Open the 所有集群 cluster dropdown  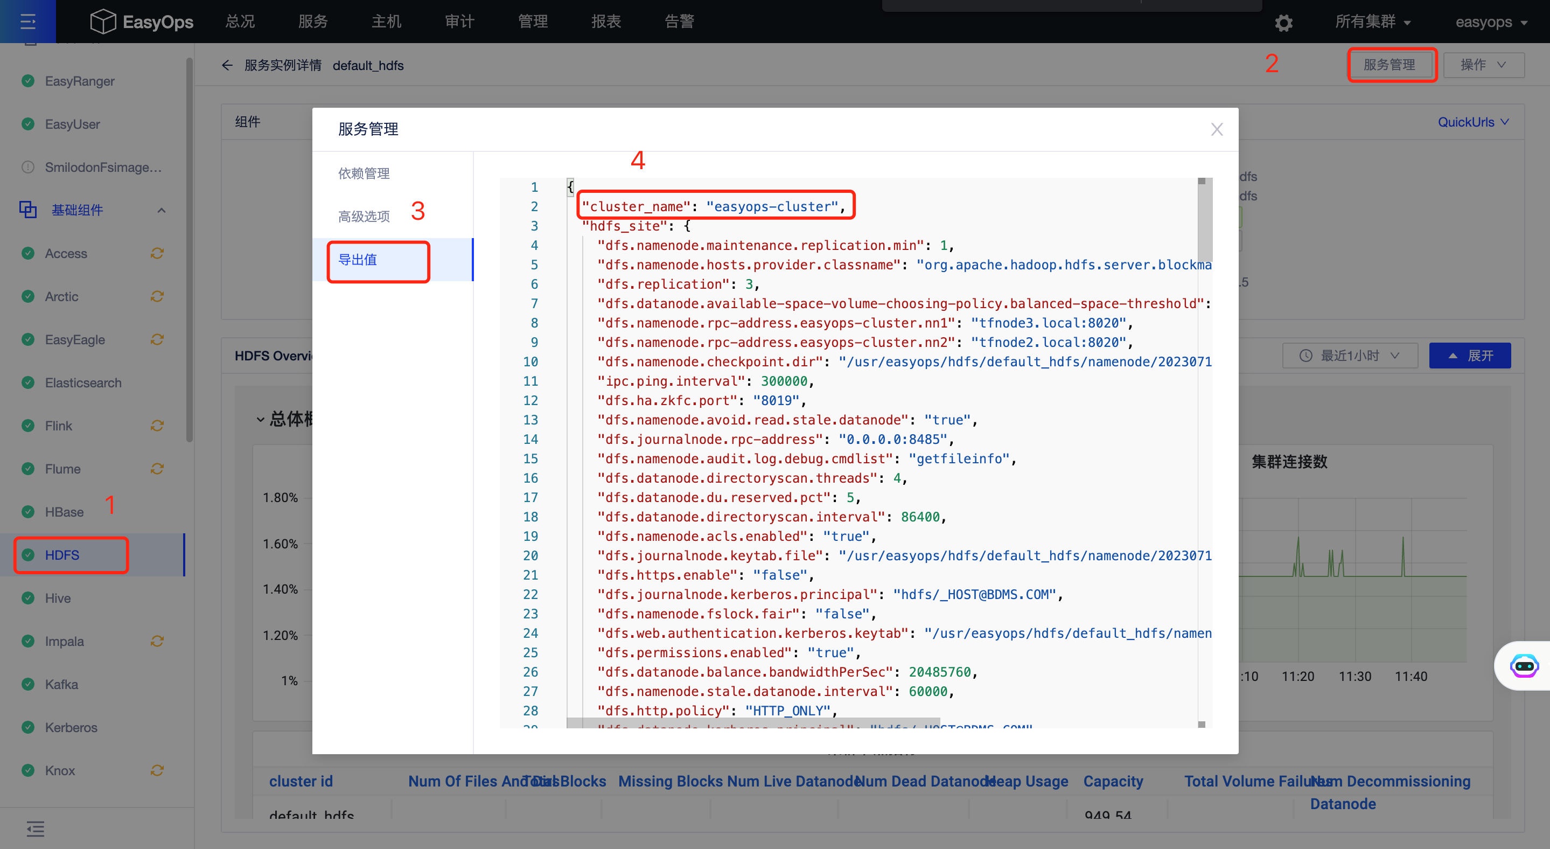click(x=1373, y=22)
